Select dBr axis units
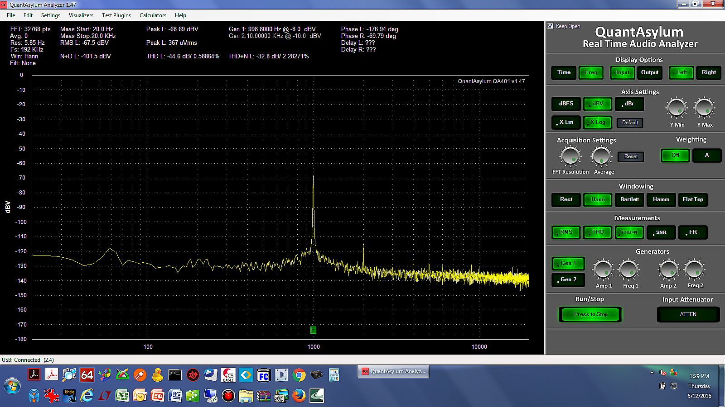Screen dimensions: 725x407 click(x=629, y=104)
